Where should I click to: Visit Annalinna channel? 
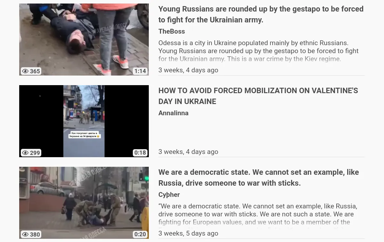point(173,113)
